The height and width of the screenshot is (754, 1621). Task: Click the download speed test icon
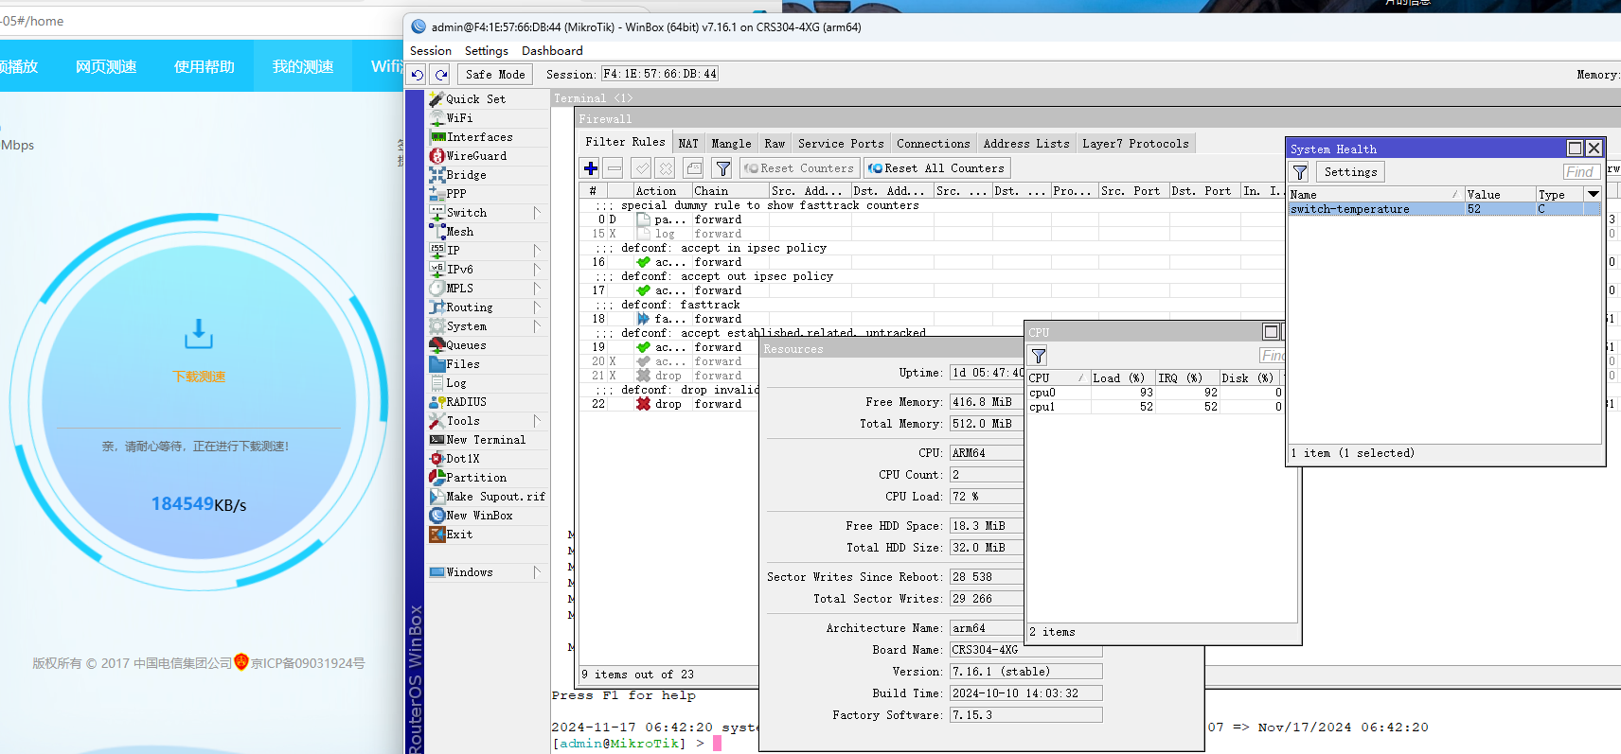[199, 334]
